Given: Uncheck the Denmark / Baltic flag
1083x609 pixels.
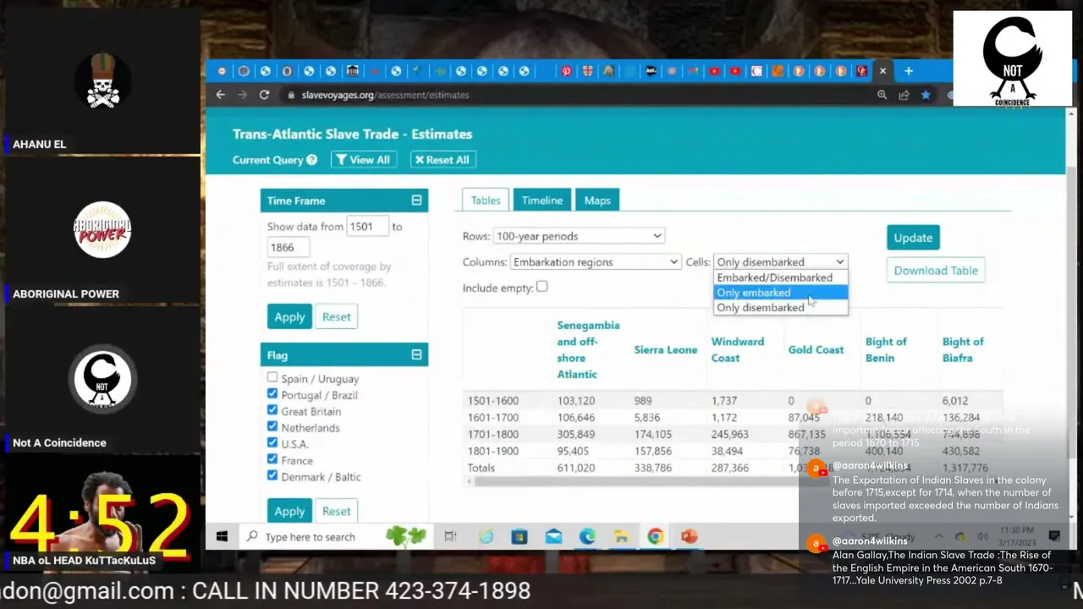Looking at the screenshot, I should (x=272, y=476).
